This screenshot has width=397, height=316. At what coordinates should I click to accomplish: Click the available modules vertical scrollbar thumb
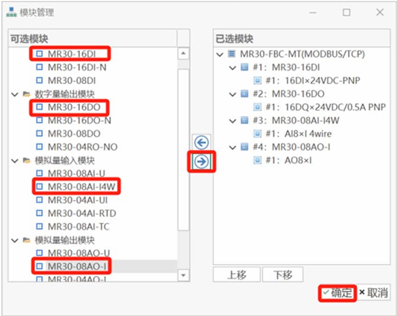point(183,150)
